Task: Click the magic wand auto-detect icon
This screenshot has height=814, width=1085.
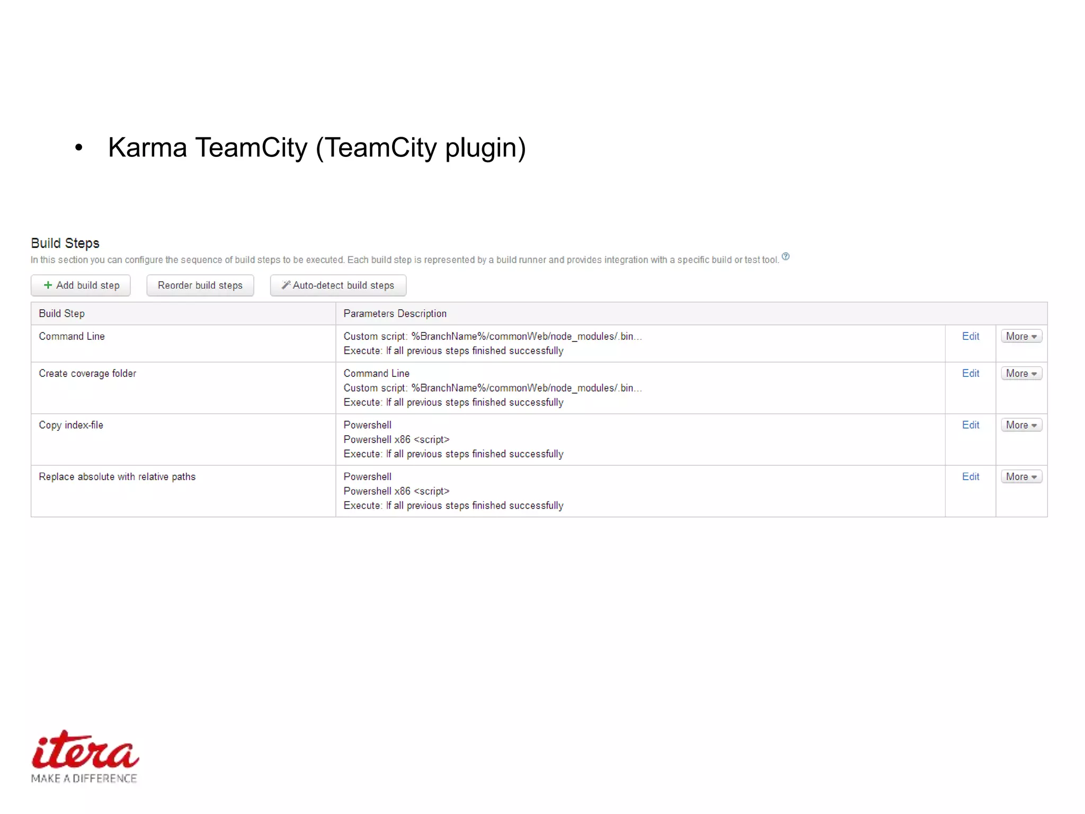Action: coord(286,285)
